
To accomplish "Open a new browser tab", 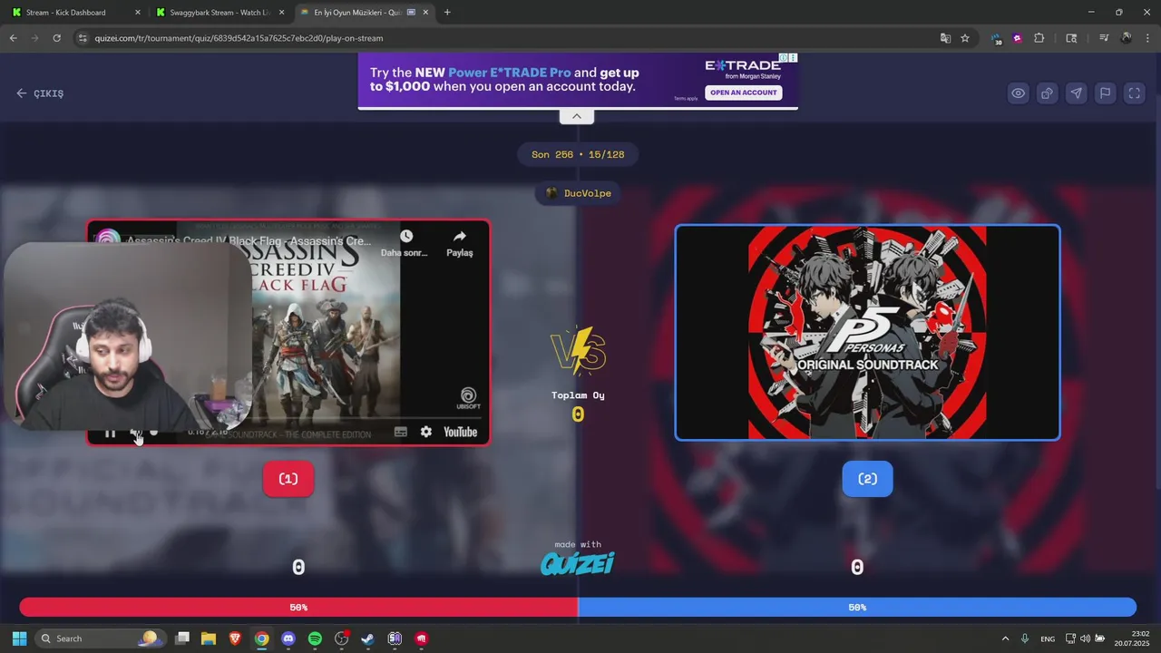I will [x=447, y=13].
